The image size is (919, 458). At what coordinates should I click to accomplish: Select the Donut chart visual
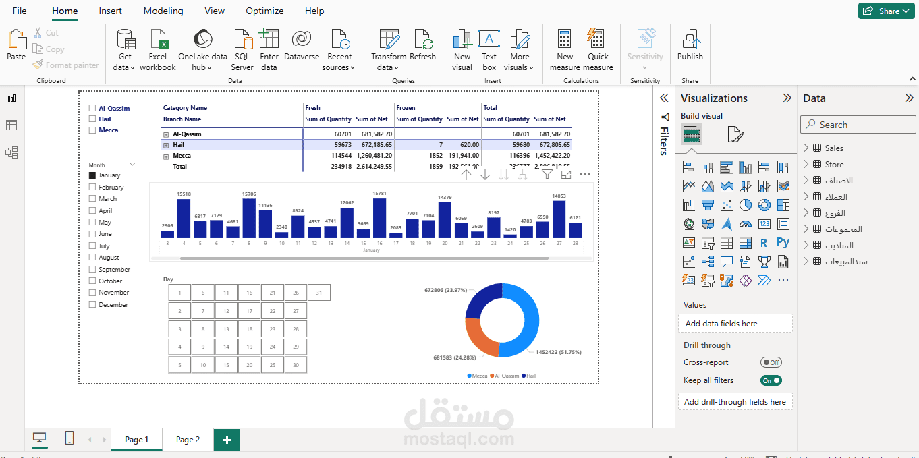(764, 205)
